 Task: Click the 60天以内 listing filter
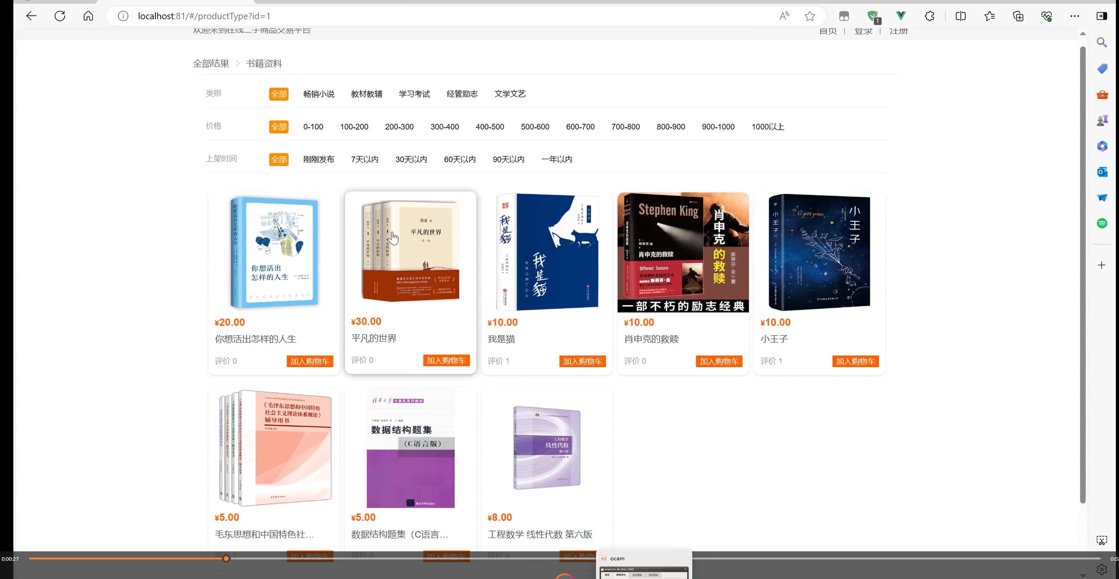coord(460,159)
